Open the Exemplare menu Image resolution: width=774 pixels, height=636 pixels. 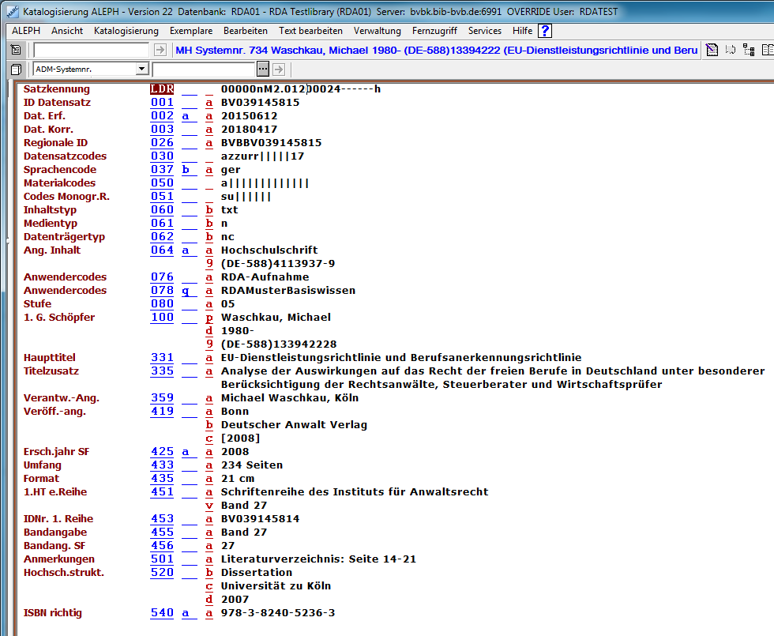tap(190, 31)
